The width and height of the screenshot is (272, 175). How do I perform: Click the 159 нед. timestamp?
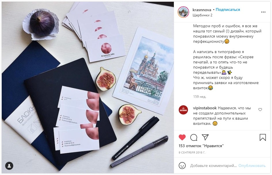(x=200, y=97)
